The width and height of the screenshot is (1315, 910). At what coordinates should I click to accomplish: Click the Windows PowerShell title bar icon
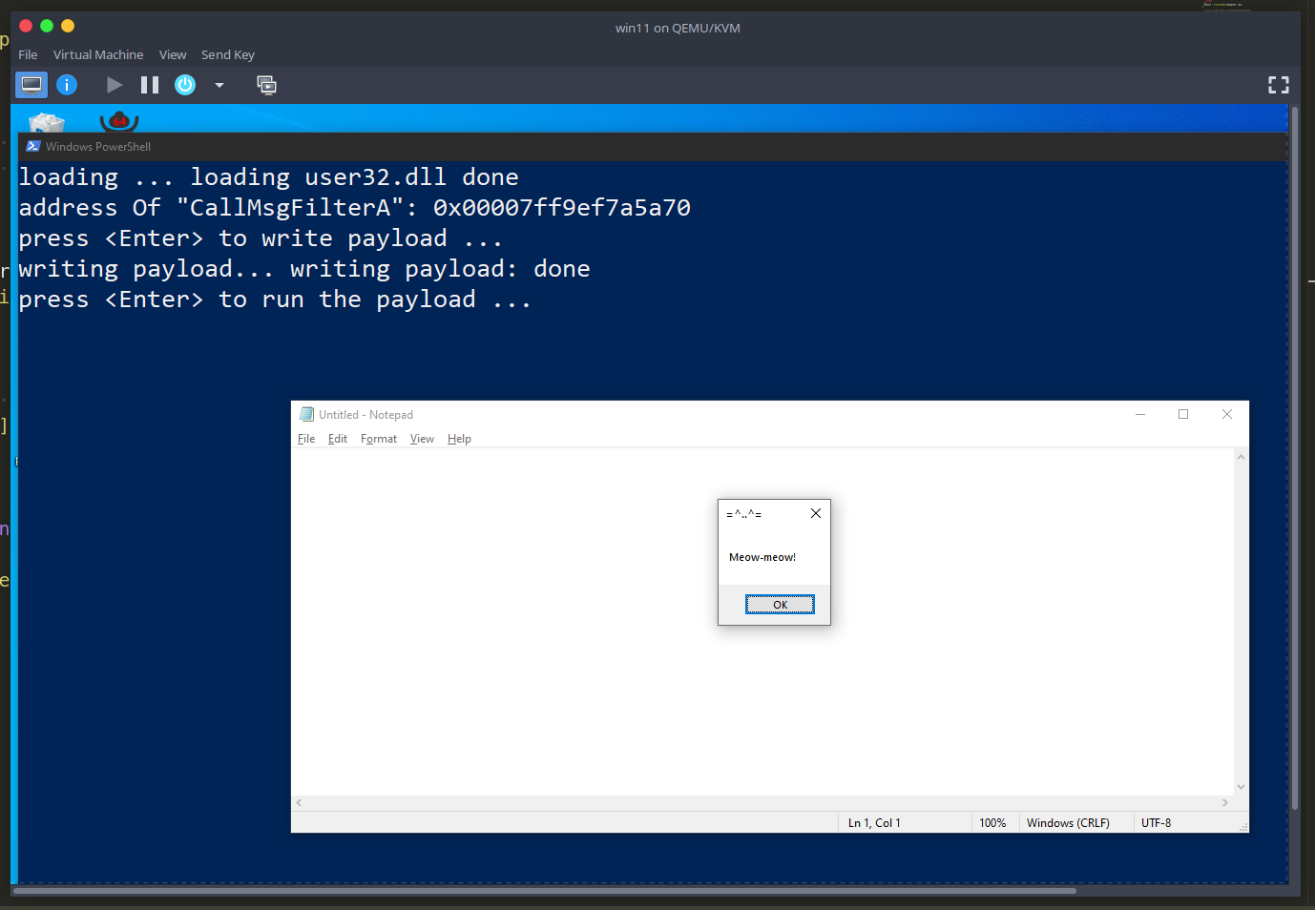(33, 147)
